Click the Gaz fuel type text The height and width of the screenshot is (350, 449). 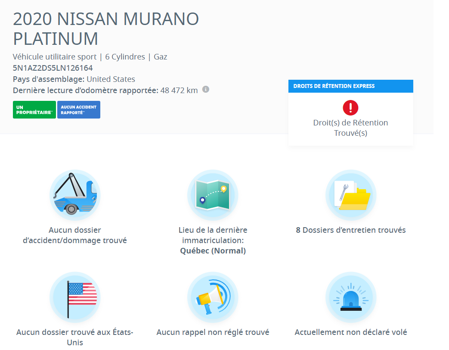(160, 57)
